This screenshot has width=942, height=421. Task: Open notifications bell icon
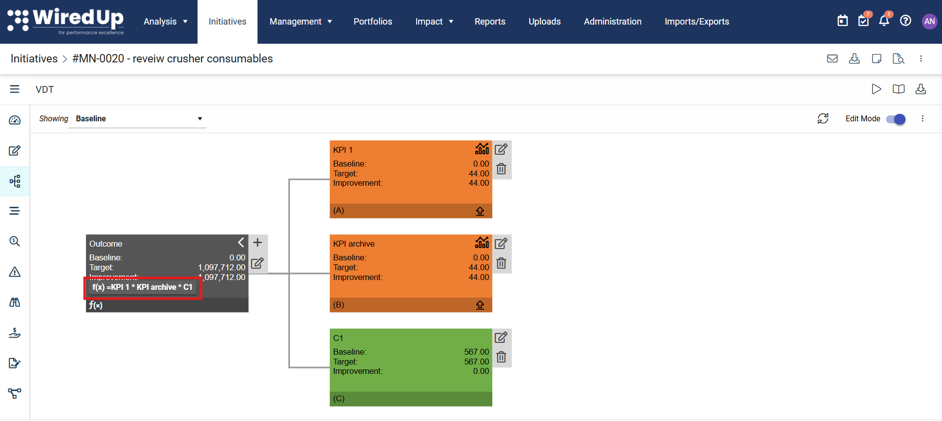[885, 20]
